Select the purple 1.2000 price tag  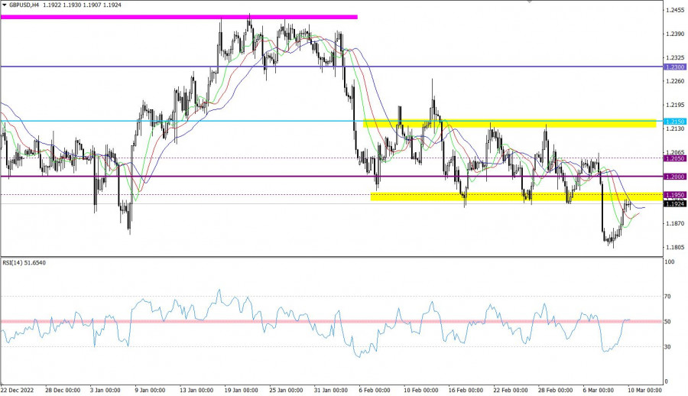click(x=674, y=177)
